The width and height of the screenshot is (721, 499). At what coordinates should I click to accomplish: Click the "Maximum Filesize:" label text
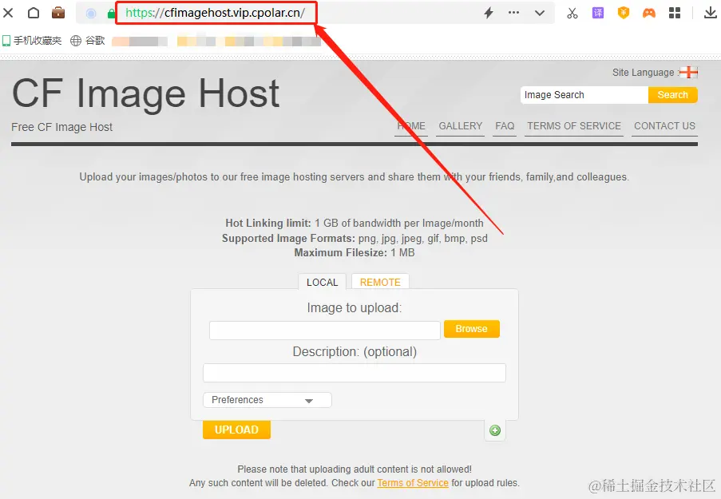[340, 252]
